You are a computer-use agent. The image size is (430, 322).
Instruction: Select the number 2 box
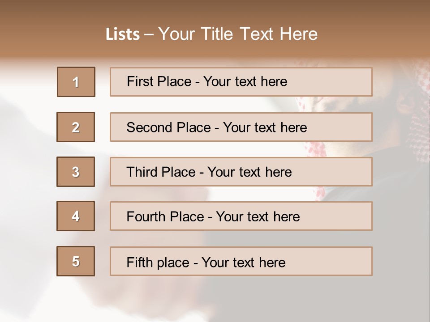point(76,127)
